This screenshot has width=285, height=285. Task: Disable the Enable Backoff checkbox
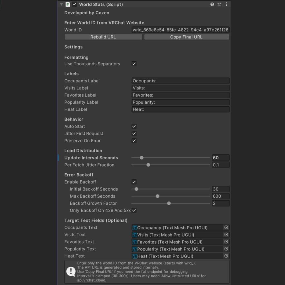click(134, 182)
